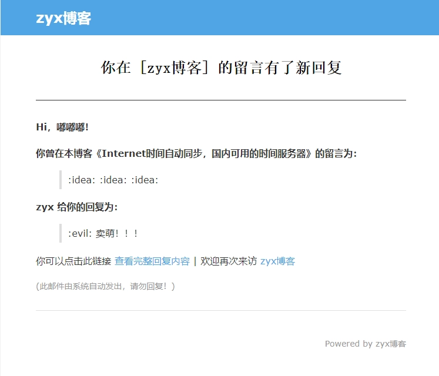The width and height of the screenshot is (439, 376).
Task: Click the Powered by zyx博客 footer text
Action: pyautogui.click(x=365, y=344)
